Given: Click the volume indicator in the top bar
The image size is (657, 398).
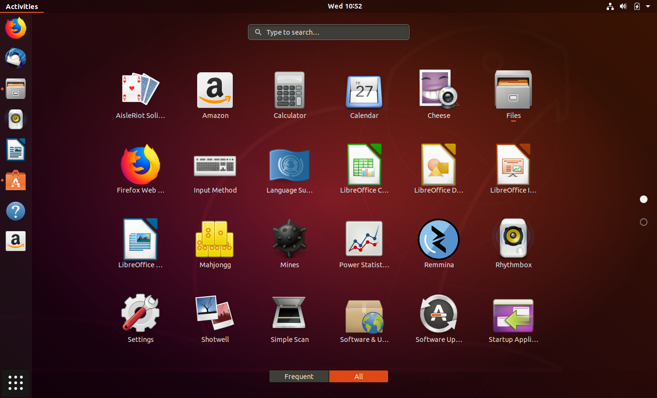Looking at the screenshot, I should click(623, 6).
